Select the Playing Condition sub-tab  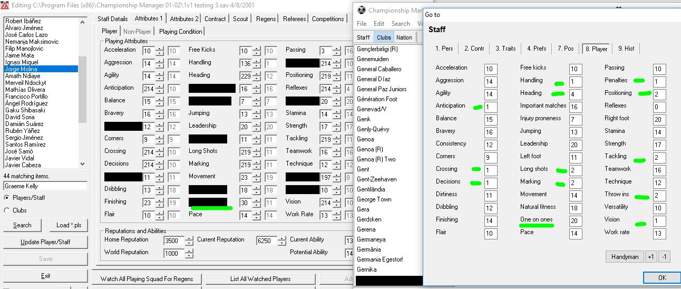click(x=180, y=32)
